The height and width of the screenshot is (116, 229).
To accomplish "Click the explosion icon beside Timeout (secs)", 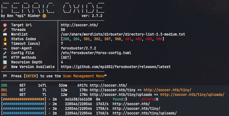I will coord(5,44).
